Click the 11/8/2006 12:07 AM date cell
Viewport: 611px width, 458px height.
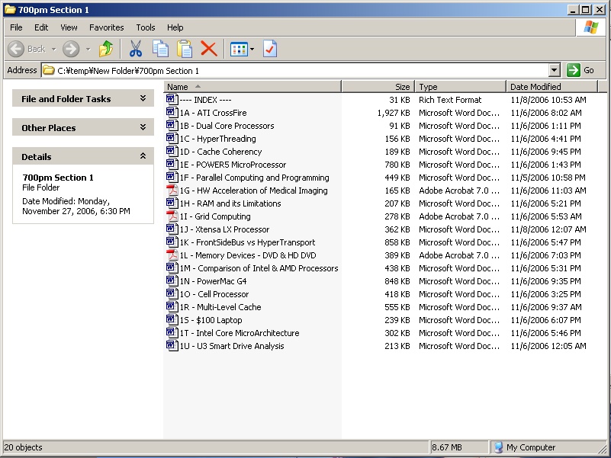pyautogui.click(x=548, y=229)
